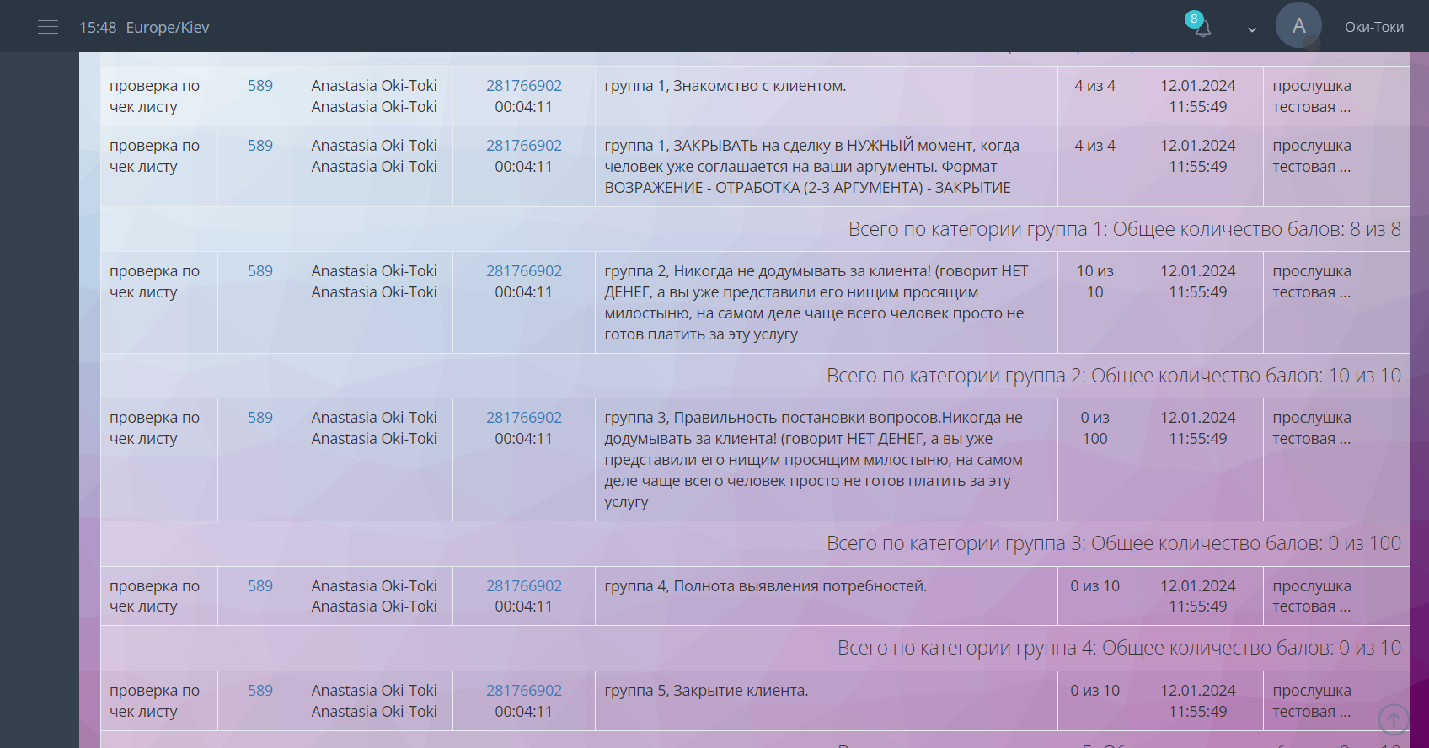Open 589 in the группа 5 row
1429x748 pixels.
click(260, 691)
